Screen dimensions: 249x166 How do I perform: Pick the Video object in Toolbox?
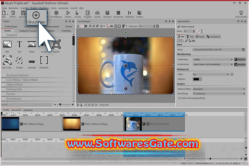click(x=31, y=46)
